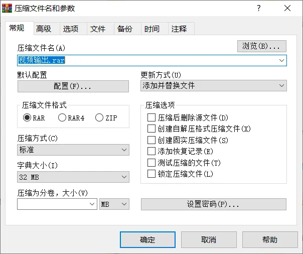
Task: Open the MB volume unit dropdown
Action: tap(114, 204)
